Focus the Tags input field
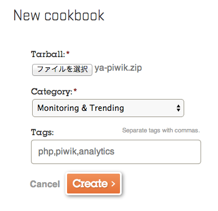 116,152
